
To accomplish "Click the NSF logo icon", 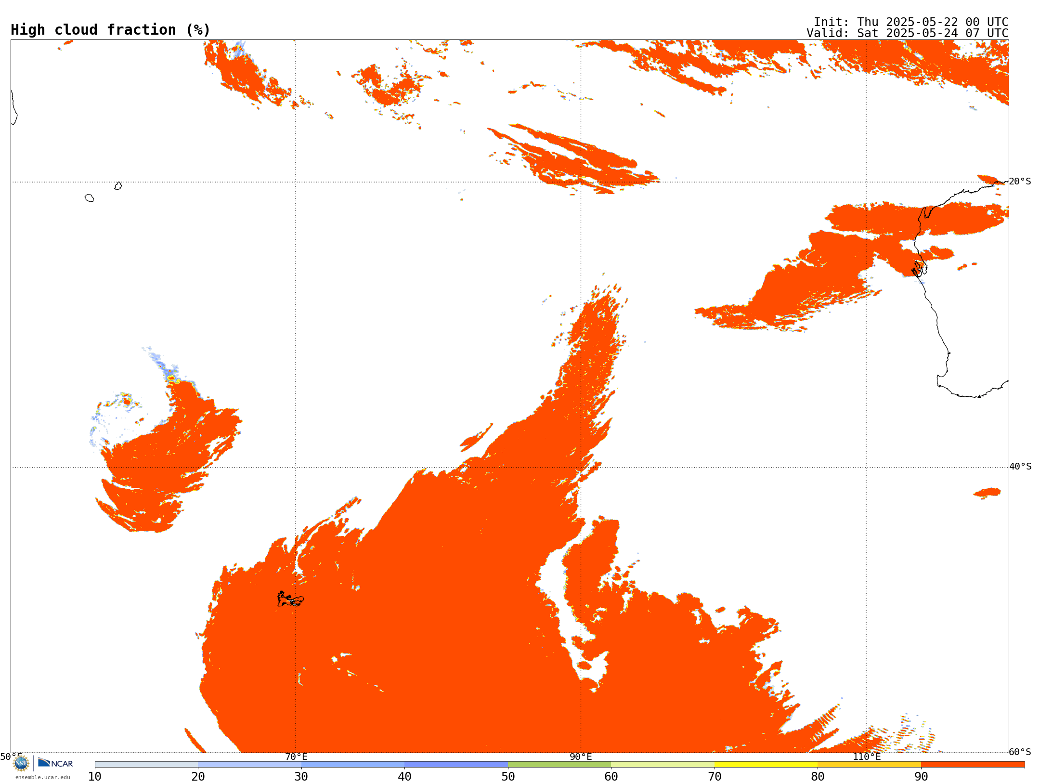I will point(21,763).
